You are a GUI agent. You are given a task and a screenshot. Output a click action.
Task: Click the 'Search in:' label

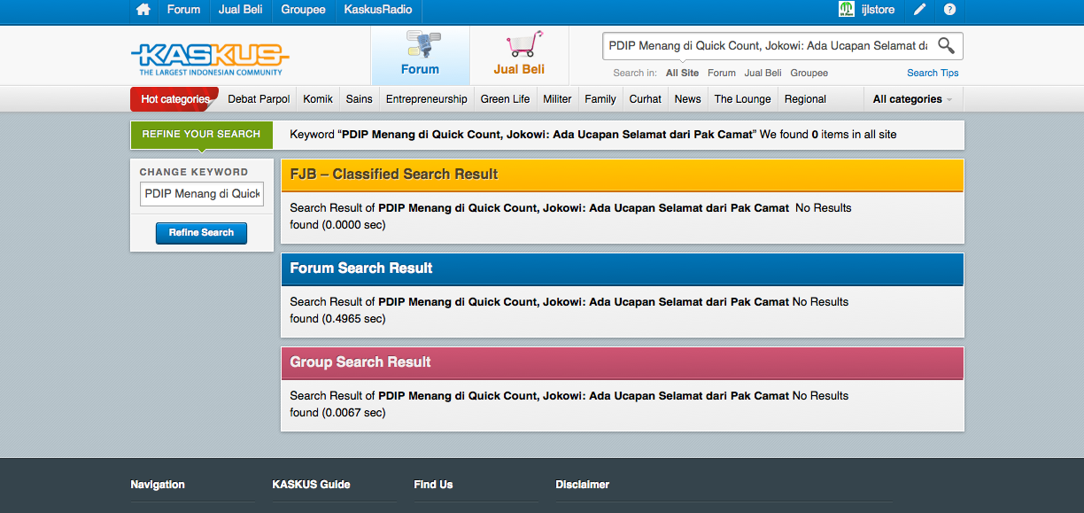pyautogui.click(x=635, y=73)
